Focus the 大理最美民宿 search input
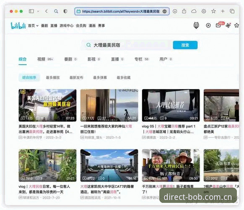This screenshot has width=244, height=210. click(127, 45)
